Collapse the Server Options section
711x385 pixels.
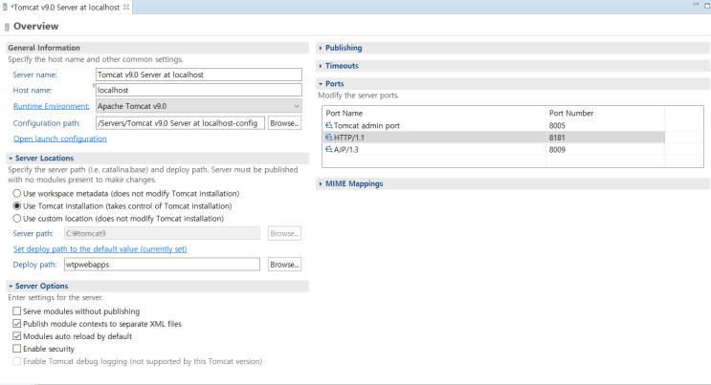pyautogui.click(x=11, y=287)
